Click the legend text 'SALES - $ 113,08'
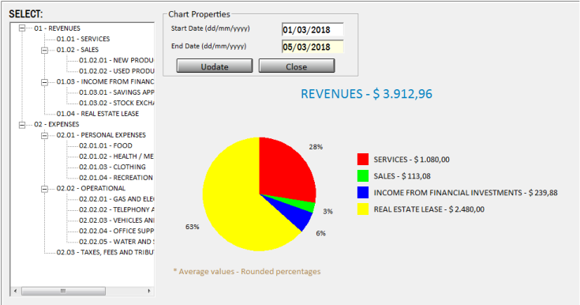580x305 pixels. 402,176
